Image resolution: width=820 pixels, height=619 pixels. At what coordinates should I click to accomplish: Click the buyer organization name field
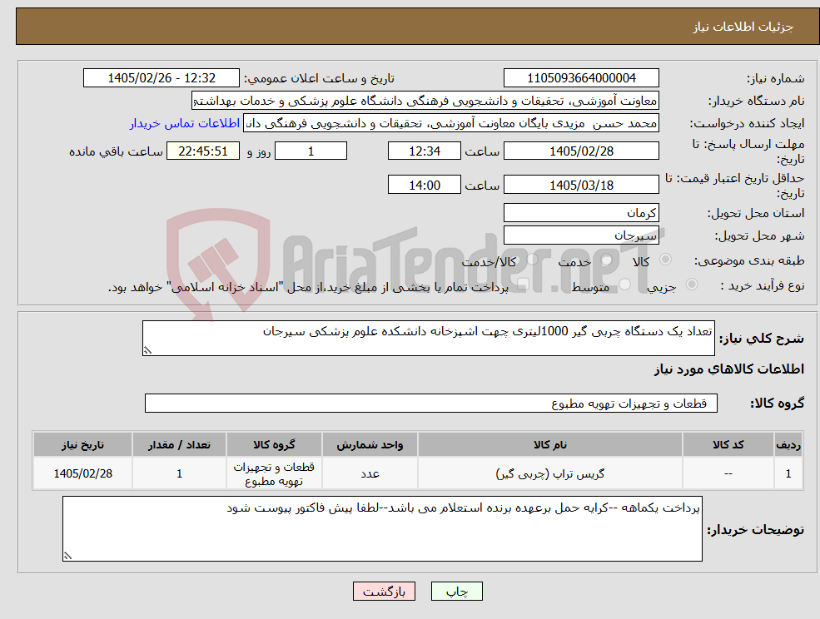click(x=425, y=101)
